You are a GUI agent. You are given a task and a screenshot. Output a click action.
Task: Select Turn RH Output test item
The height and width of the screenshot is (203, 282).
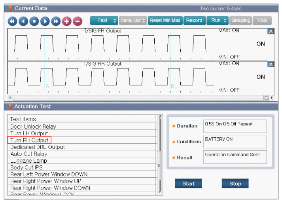(29, 140)
